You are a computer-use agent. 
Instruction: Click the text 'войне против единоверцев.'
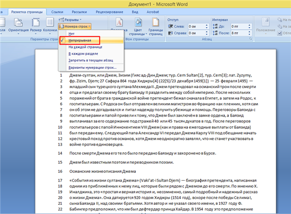tap(97, 144)
